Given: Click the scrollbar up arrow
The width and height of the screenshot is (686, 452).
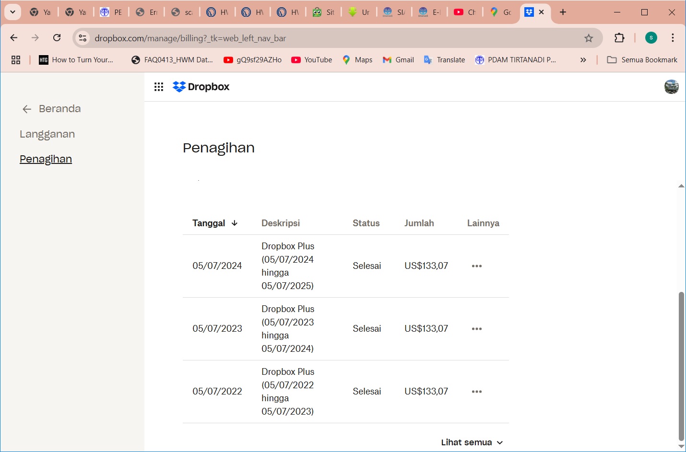Looking at the screenshot, I should click(681, 186).
